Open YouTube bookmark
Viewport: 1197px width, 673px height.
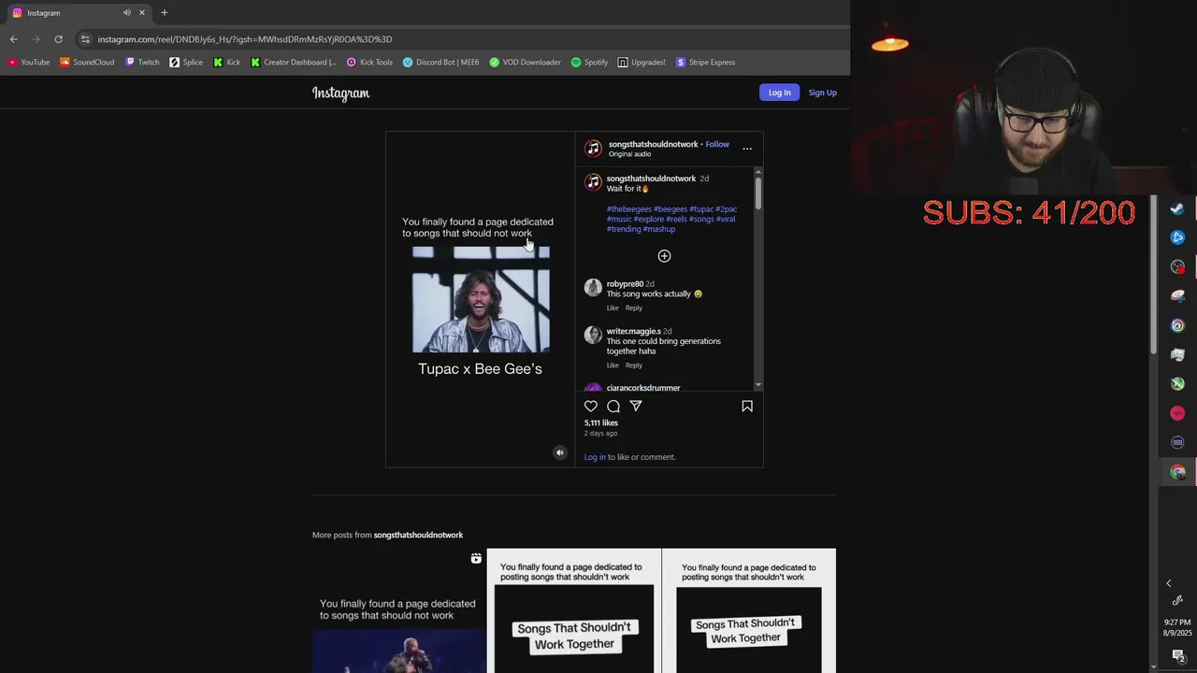29,63
